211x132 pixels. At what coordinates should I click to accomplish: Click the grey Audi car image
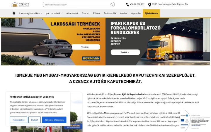pos(52,48)
